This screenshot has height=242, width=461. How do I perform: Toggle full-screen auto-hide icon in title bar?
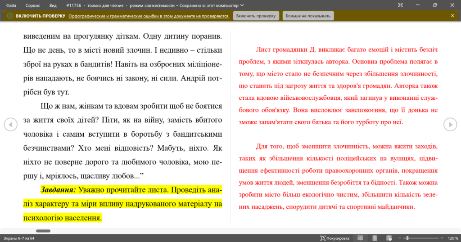401,5
